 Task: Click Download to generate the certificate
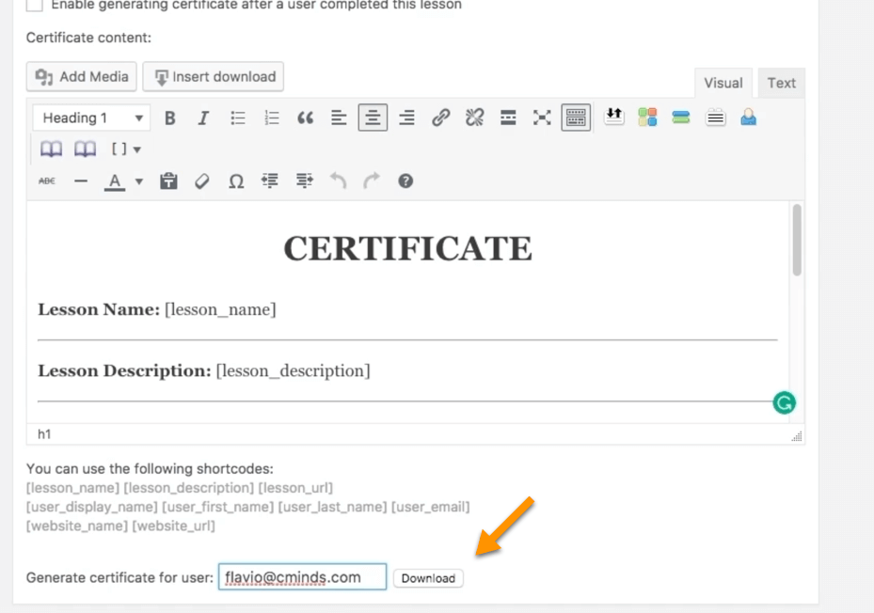coord(428,578)
